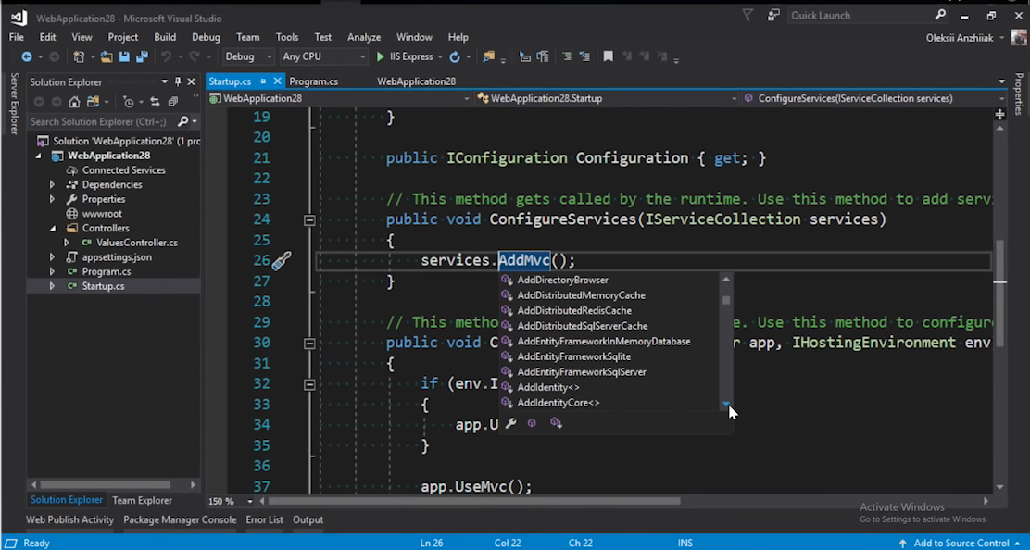Viewport: 1030px width, 550px height.
Task: Click the IntelliSense list scrollbar down arrow
Action: point(726,404)
